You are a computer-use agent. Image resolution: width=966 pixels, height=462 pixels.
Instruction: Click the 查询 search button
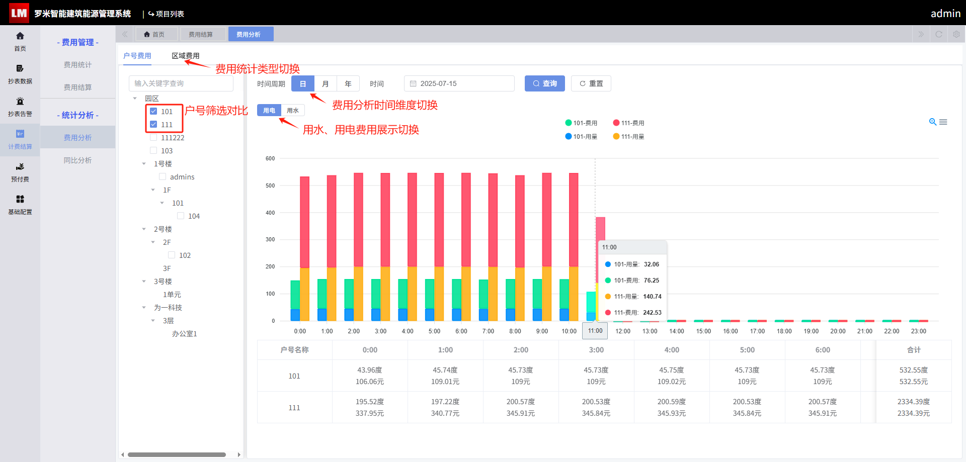(x=544, y=83)
